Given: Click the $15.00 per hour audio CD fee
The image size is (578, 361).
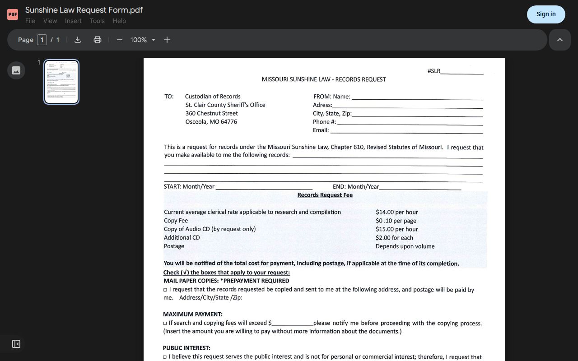Looking at the screenshot, I should [x=397, y=229].
